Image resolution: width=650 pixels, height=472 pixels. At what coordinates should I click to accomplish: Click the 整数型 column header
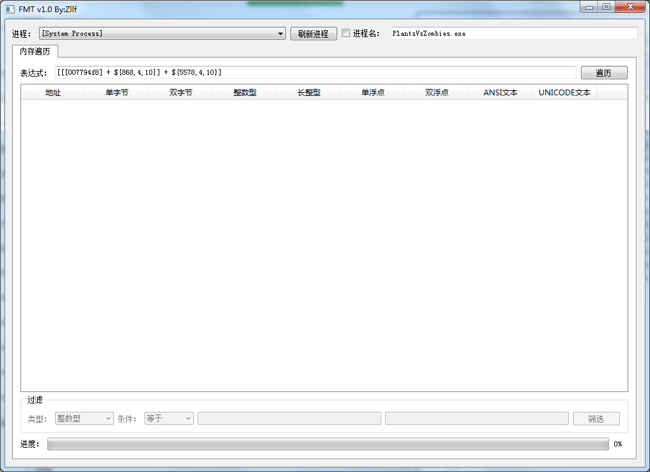pos(244,92)
